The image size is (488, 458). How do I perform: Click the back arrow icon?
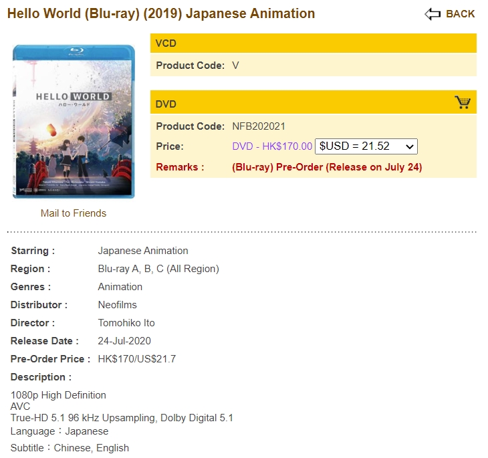tap(433, 14)
